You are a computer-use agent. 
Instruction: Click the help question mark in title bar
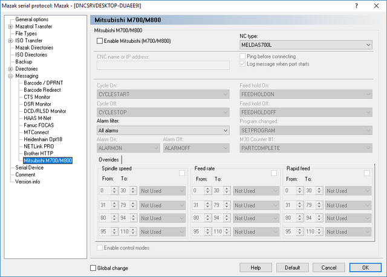[356, 5]
